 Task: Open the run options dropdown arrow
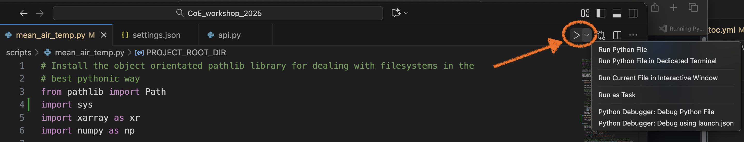point(586,35)
